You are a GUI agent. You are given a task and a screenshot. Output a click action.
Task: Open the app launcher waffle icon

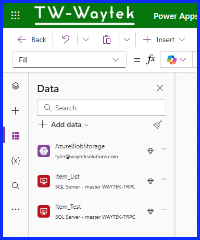[x=15, y=15]
